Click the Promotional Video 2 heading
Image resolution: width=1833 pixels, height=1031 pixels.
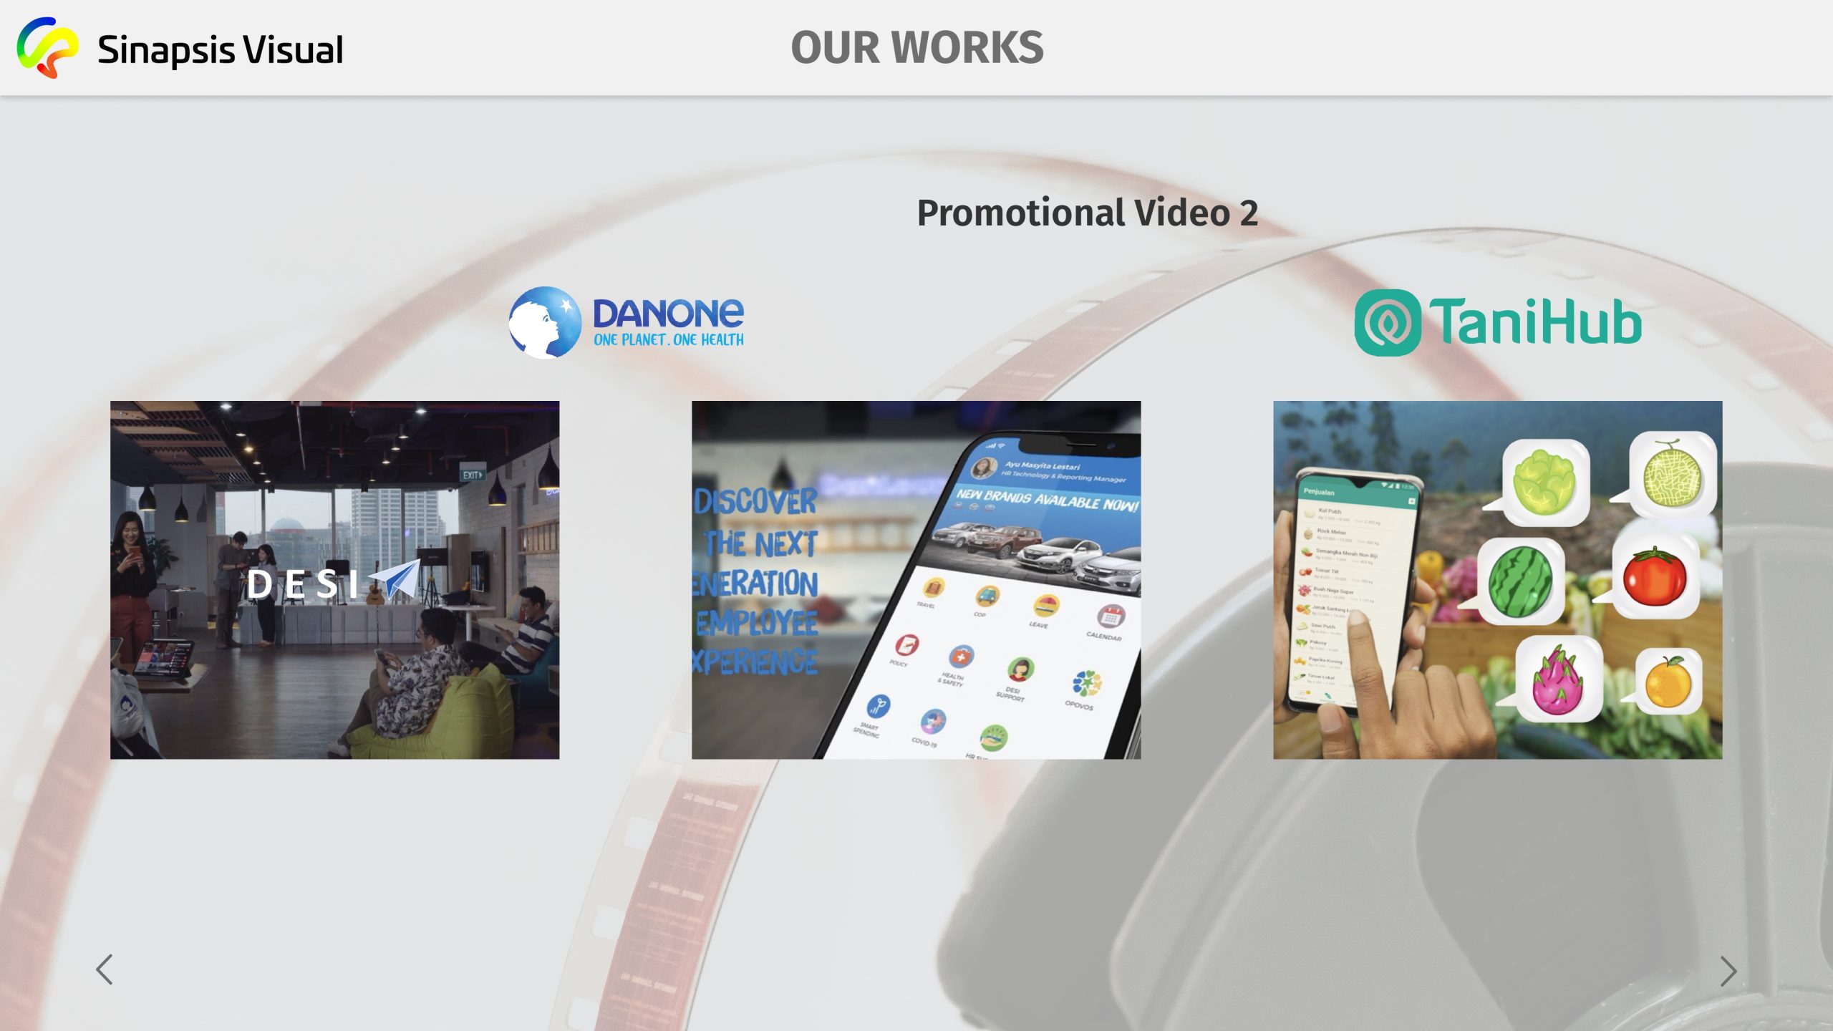[x=1087, y=213]
